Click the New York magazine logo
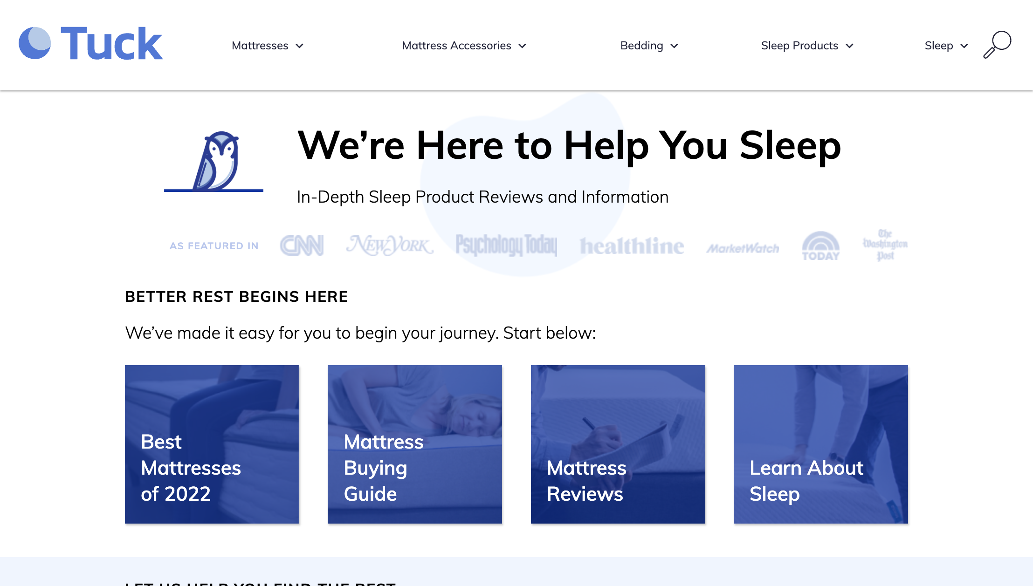The image size is (1033, 586). pyautogui.click(x=390, y=245)
